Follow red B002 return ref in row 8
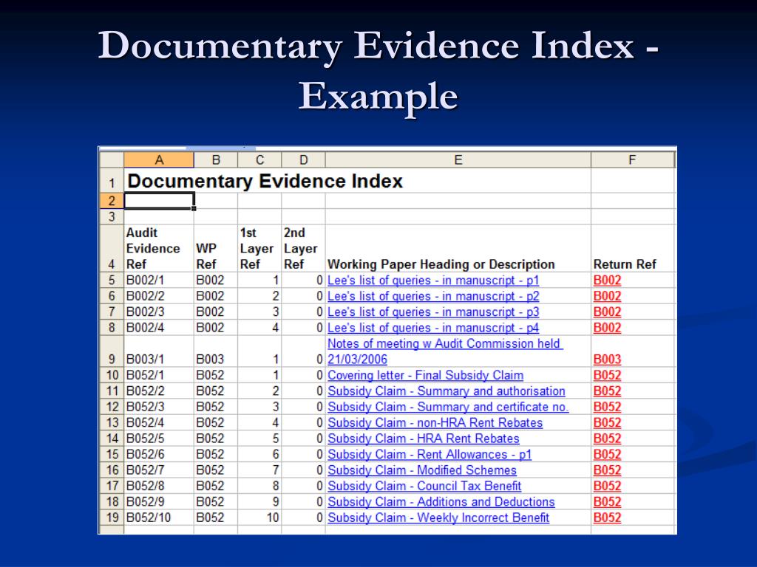 [x=608, y=328]
